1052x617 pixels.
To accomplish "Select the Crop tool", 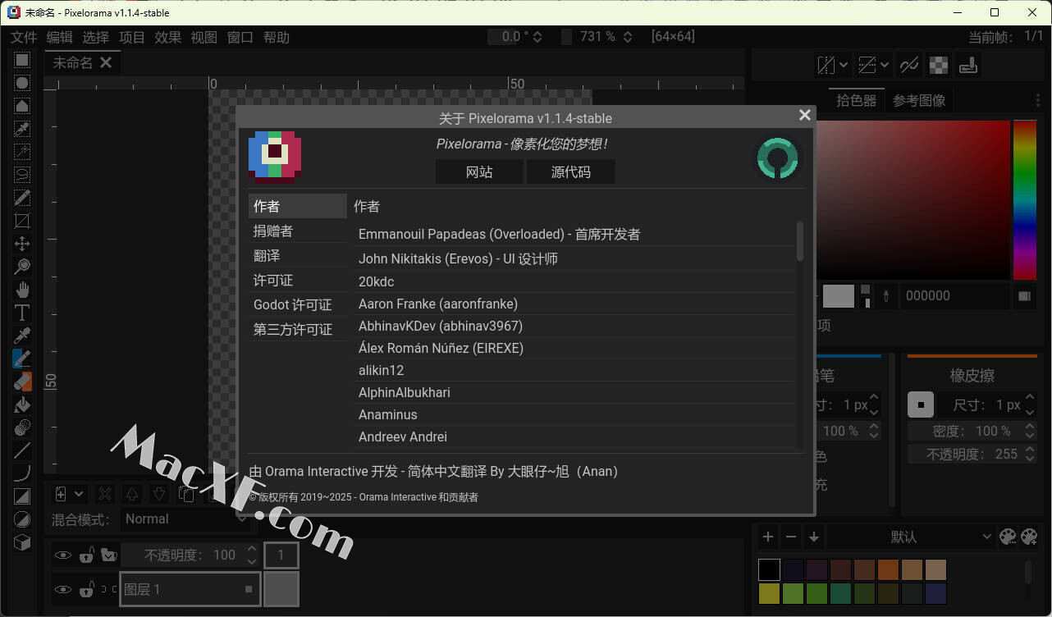I will (22, 221).
